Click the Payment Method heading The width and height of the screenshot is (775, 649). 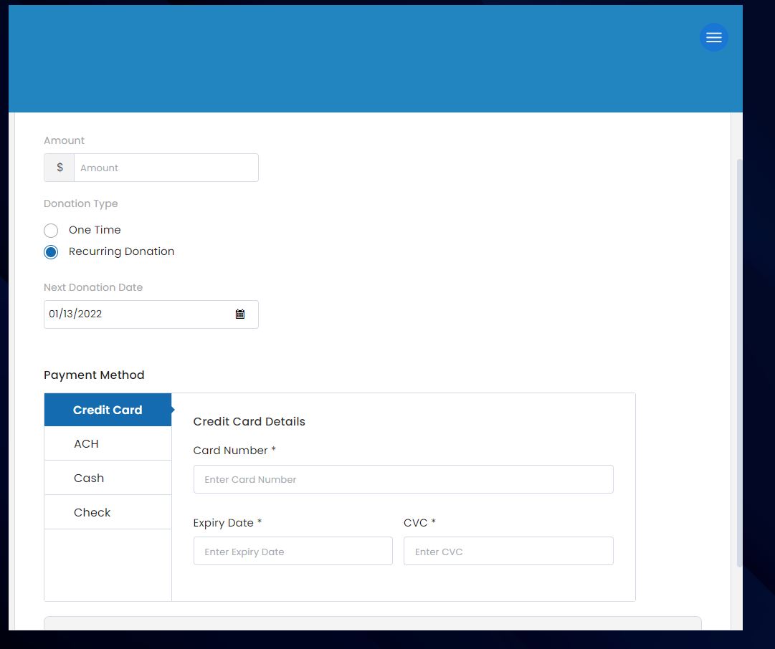(x=94, y=375)
